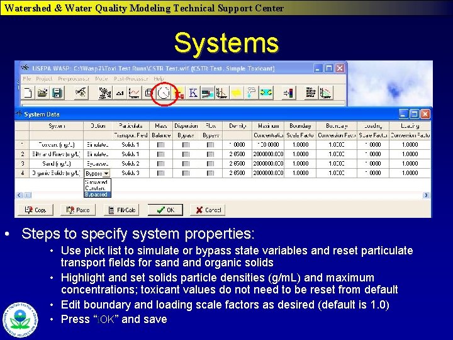Select Organic Solids row Solids 3 field

tap(131, 173)
